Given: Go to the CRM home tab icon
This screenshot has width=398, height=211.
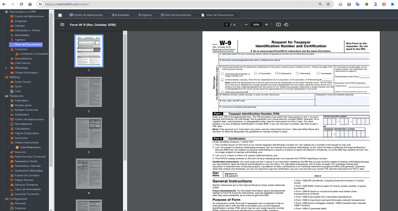Looking at the screenshot, I should point(60,15).
